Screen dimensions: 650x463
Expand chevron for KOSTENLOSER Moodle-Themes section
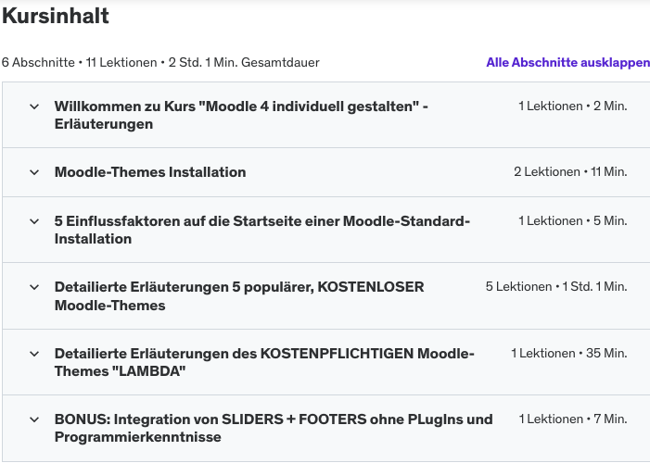tap(34, 287)
